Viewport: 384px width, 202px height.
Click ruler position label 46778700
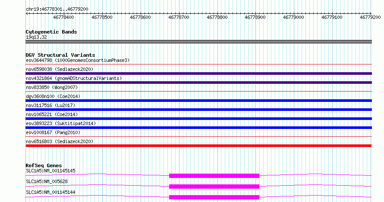pyautogui.click(x=179, y=17)
